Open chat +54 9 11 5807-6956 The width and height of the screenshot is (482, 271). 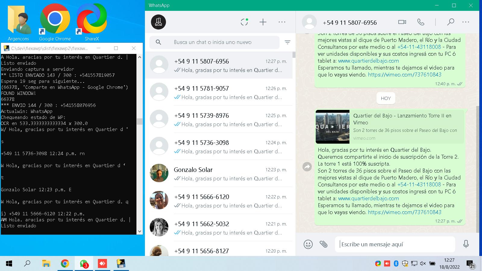[x=219, y=65]
